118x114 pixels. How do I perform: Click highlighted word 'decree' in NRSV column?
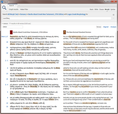78,53
